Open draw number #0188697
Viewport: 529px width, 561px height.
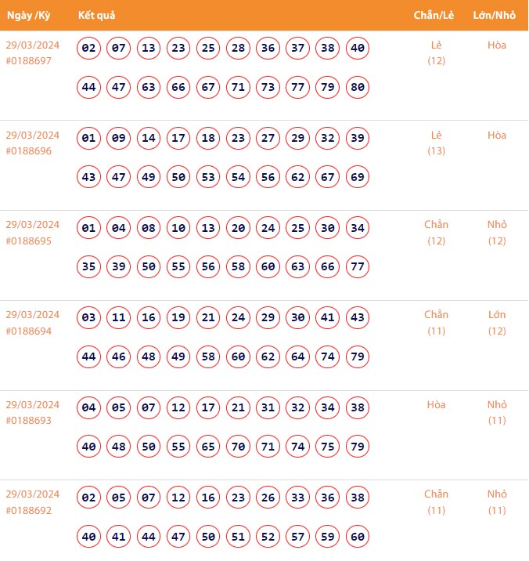pos(28,61)
